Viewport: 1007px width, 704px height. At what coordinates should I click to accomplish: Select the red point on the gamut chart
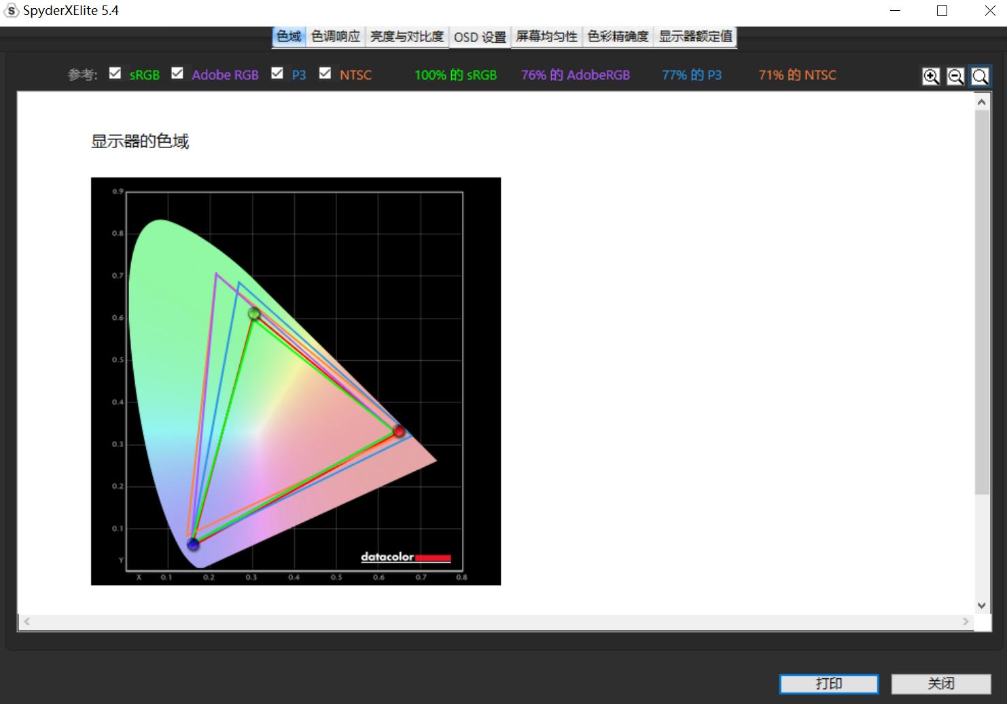[399, 431]
